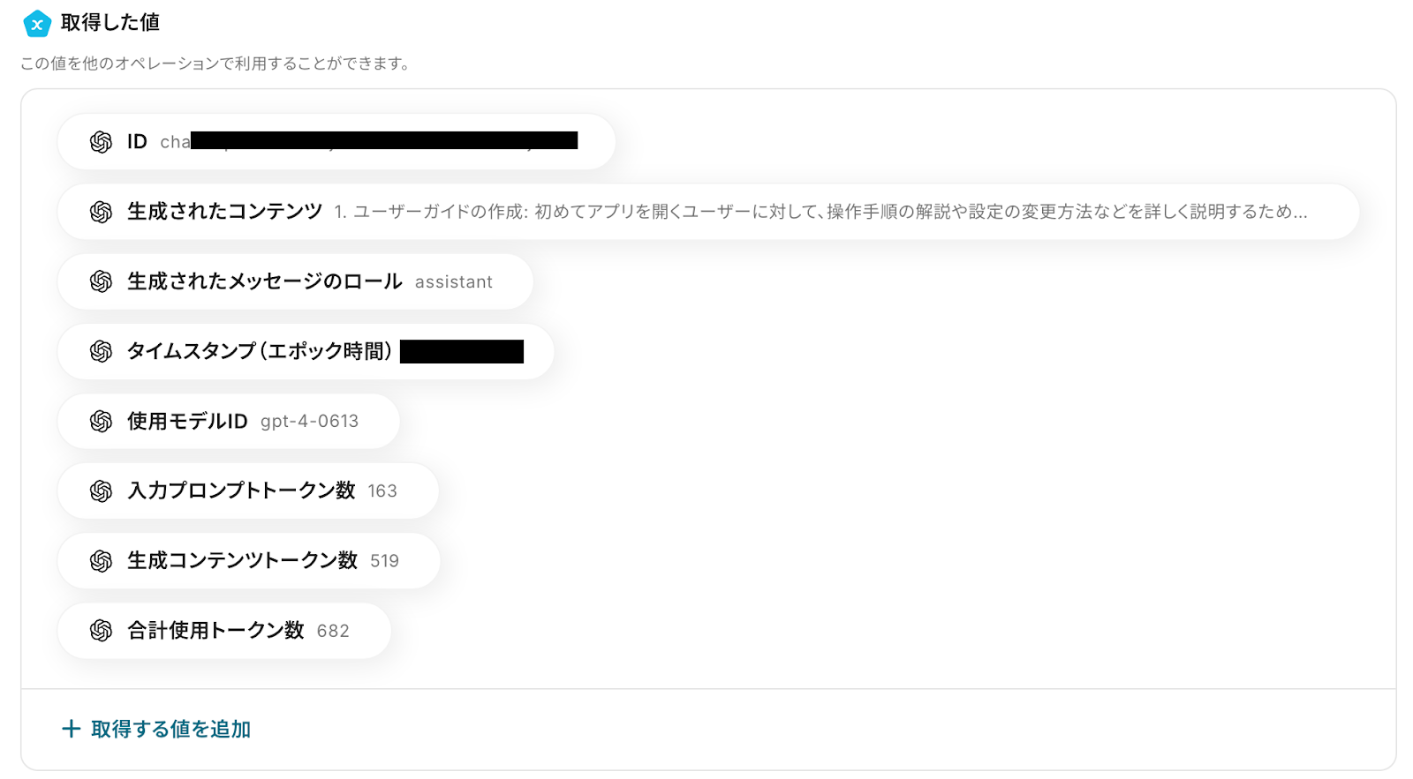Click the gpt-4-0613 model value
The image size is (1413, 779).
[309, 422]
